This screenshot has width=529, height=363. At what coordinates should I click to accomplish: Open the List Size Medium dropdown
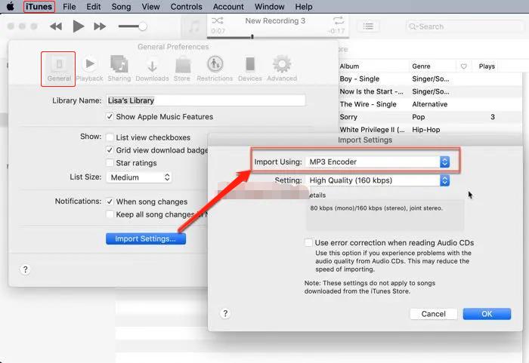(x=138, y=177)
